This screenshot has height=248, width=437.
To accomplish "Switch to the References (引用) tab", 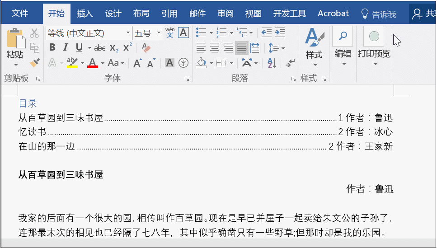I will pos(169,14).
